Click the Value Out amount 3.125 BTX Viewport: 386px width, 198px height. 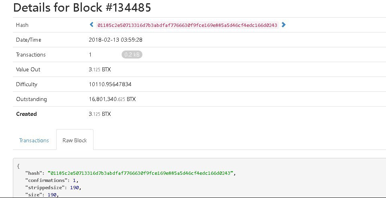100,69
